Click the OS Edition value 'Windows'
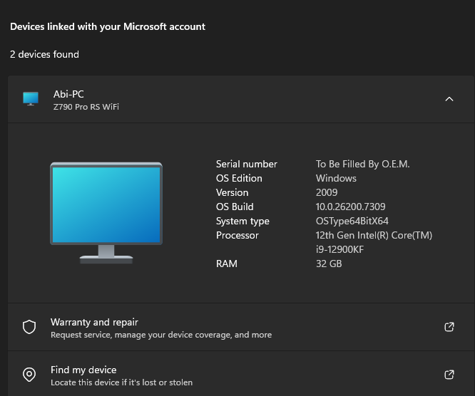This screenshot has width=475, height=396. pyautogui.click(x=336, y=178)
